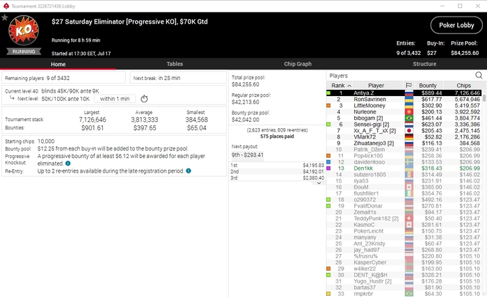
Task: Select player Sensei-gigi [2]
Action: [x=404, y=125]
